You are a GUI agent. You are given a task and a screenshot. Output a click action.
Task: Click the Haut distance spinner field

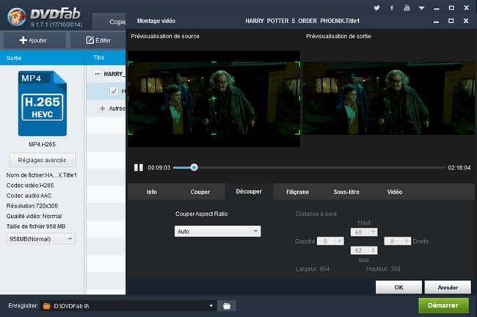pos(364,233)
